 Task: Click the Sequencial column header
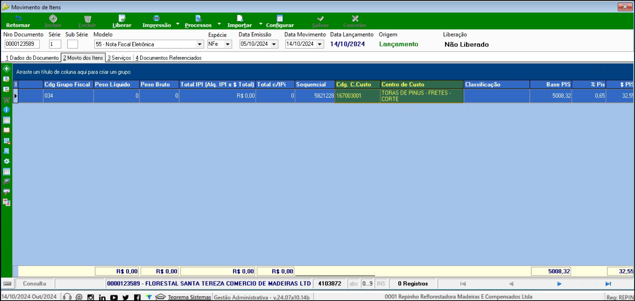[x=315, y=84]
